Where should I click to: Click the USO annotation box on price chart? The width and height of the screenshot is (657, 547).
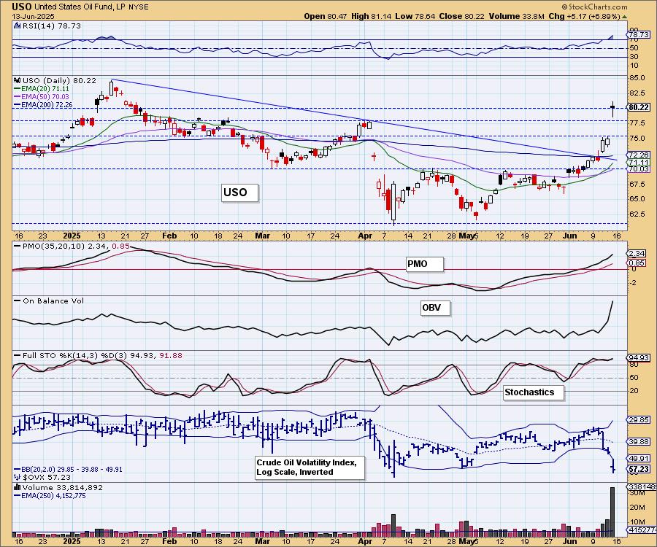pos(239,193)
